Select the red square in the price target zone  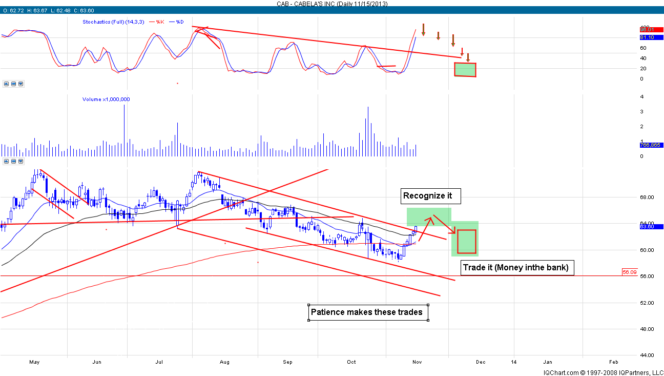tap(467, 241)
